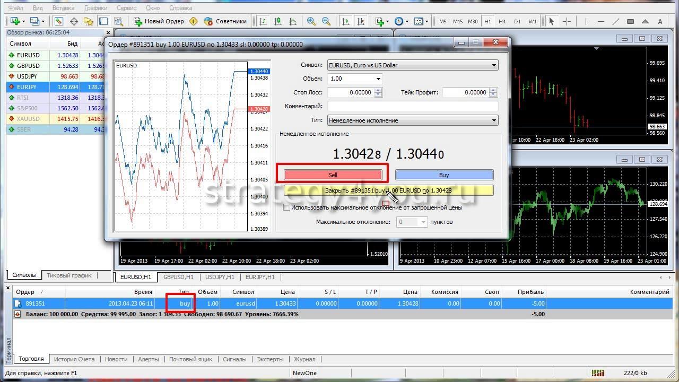Click the Zoom Out magnifier icon

(326, 21)
